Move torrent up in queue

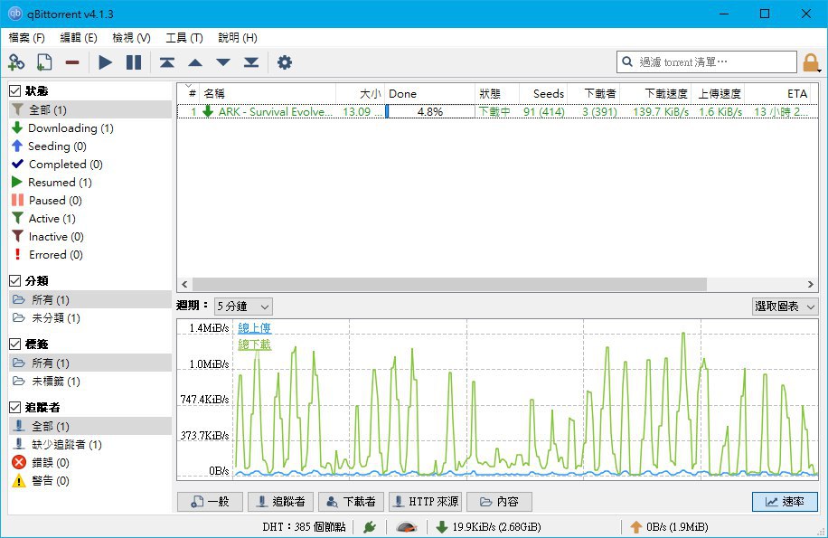point(195,62)
